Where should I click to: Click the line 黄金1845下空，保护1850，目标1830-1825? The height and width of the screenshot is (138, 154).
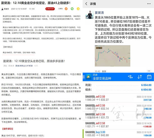[x=23, y=135]
